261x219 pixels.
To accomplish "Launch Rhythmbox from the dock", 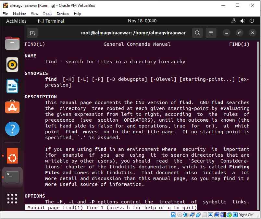I will tap(12, 65).
